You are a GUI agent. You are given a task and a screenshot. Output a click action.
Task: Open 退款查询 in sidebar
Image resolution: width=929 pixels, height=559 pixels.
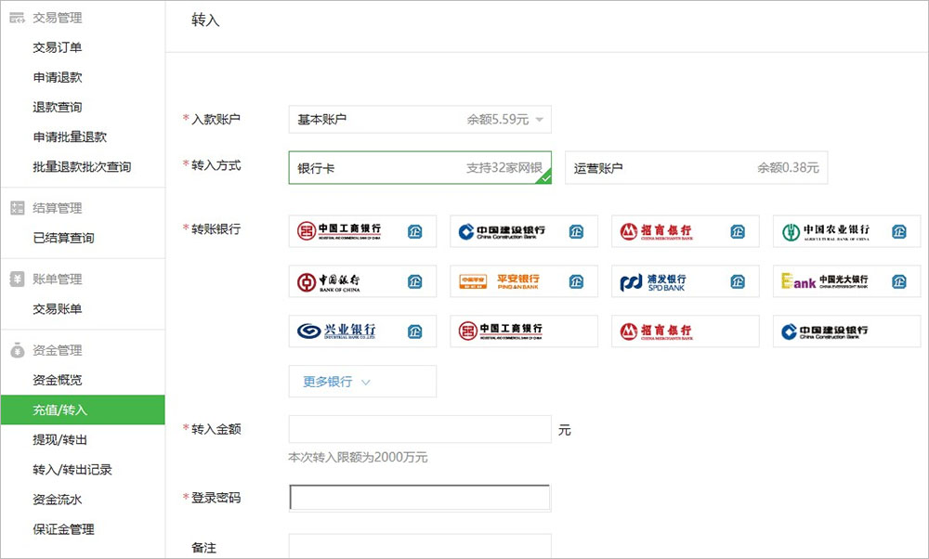58,107
